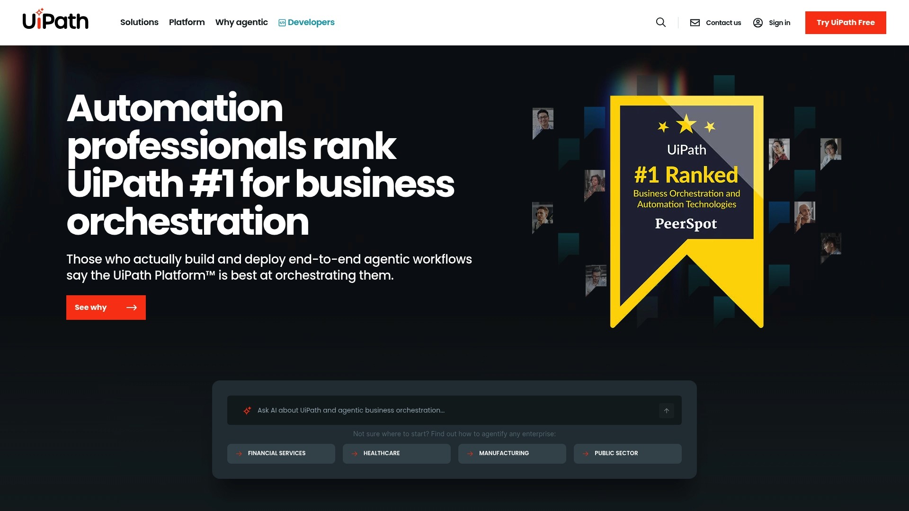Viewport: 909px width, 511px height.
Task: Click the code brackets icon beside Developers
Action: coord(281,22)
